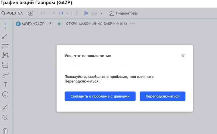Select the crosshair cursor tool

5,26
